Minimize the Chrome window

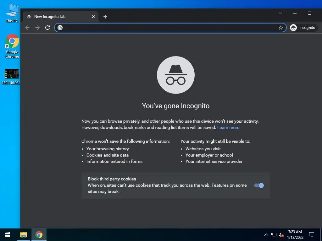[x=295, y=13]
